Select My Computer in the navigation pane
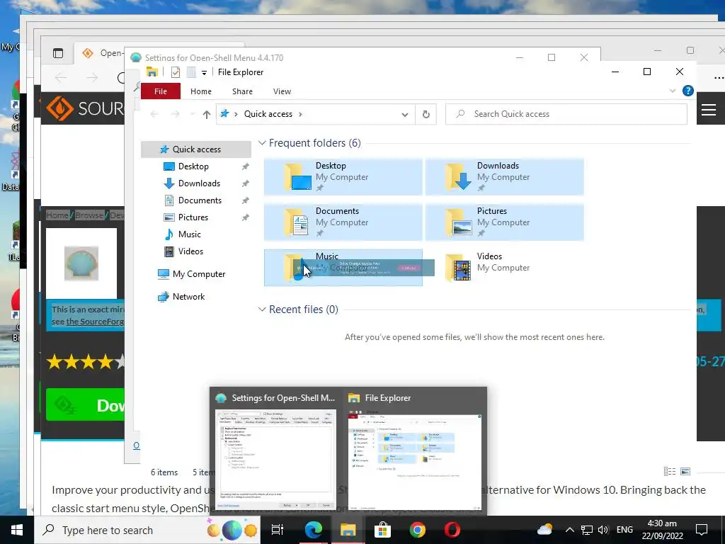This screenshot has height=544, width=725. coord(199,274)
